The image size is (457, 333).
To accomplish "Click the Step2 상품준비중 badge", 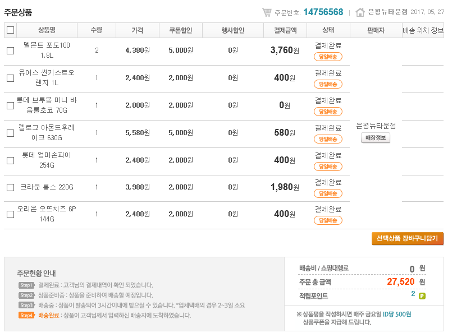I will point(26,295).
